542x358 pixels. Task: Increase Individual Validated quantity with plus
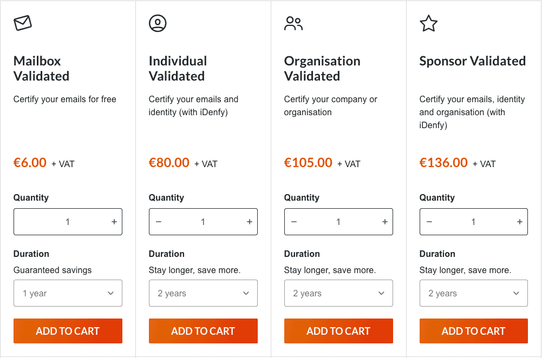coord(250,222)
